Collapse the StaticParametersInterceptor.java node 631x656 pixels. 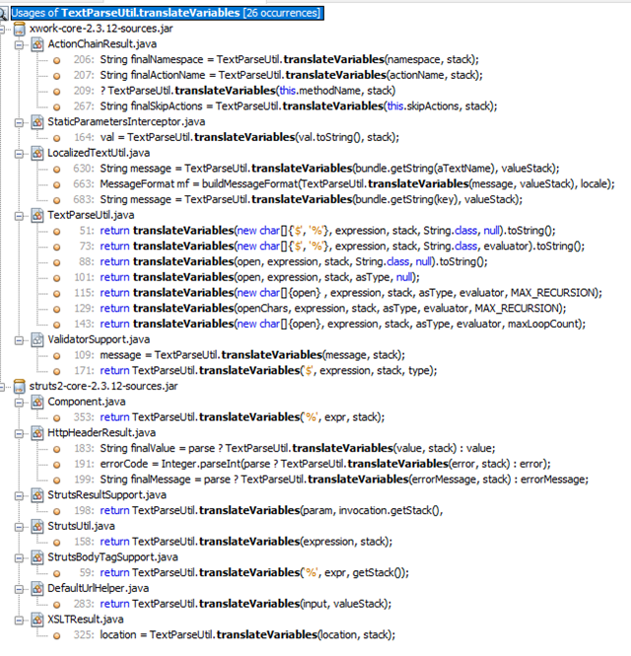tap(19, 122)
